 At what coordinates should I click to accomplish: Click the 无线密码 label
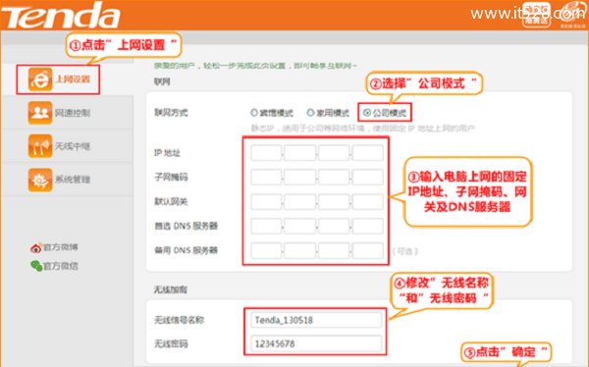tap(171, 343)
